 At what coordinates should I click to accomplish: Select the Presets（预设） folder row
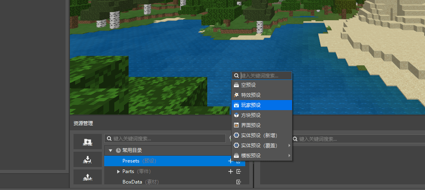click(x=175, y=161)
